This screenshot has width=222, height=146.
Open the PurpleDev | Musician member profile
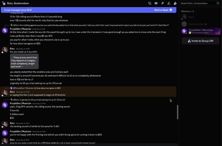[x=201, y=31]
